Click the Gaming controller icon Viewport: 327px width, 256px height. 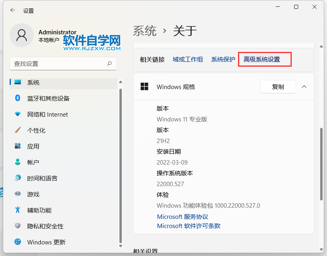tap(18, 194)
